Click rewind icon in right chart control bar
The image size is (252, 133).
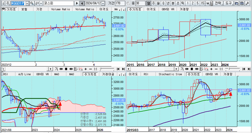click(187, 69)
